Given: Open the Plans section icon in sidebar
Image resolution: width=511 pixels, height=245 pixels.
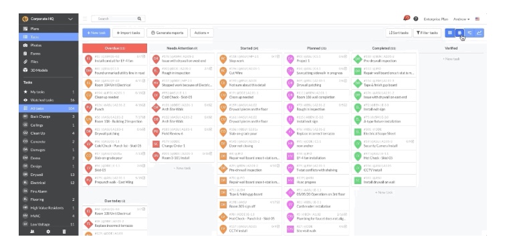Looking at the screenshot, I should 25,29.
